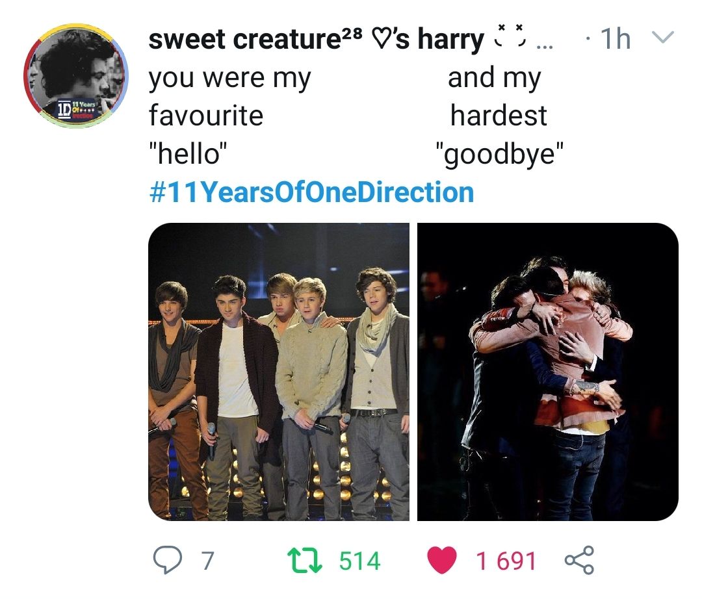Open the user's circular profile avatar
This screenshot has width=702, height=599.
(76, 76)
